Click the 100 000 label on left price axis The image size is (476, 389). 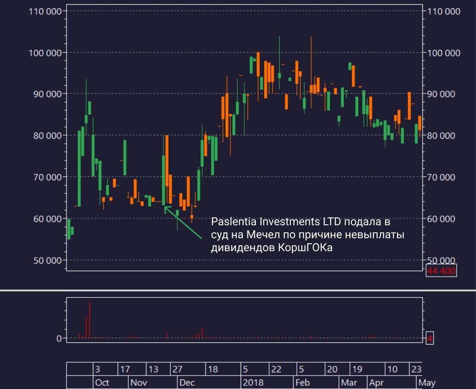(x=45, y=53)
